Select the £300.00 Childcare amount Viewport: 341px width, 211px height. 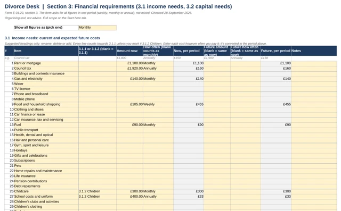coord(129,191)
